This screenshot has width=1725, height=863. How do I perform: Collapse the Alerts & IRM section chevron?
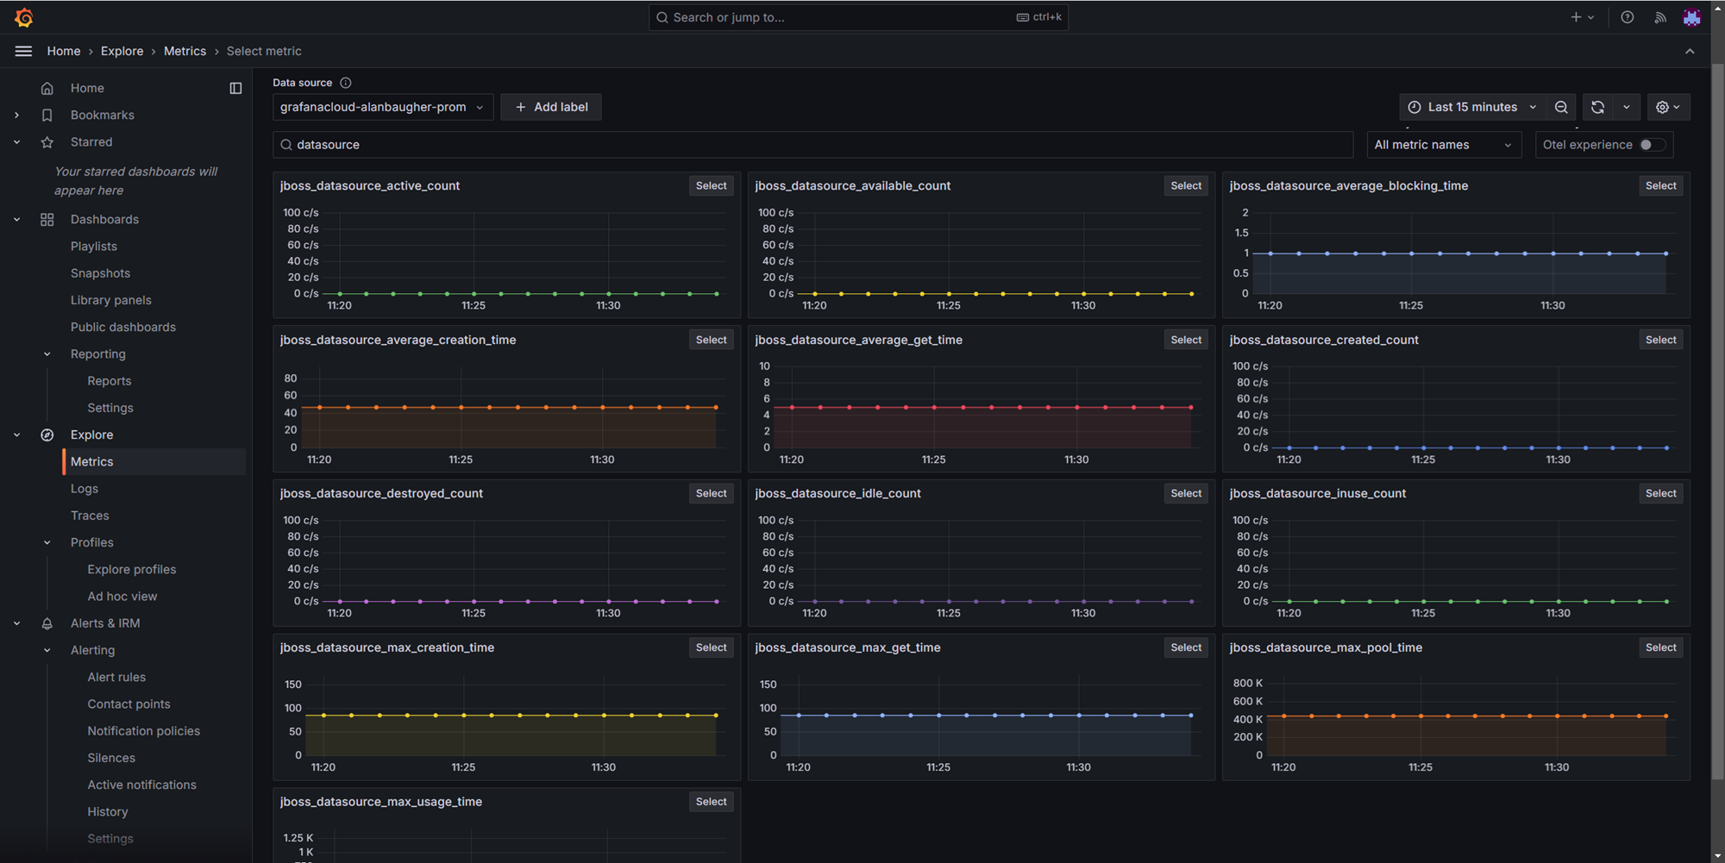(16, 623)
